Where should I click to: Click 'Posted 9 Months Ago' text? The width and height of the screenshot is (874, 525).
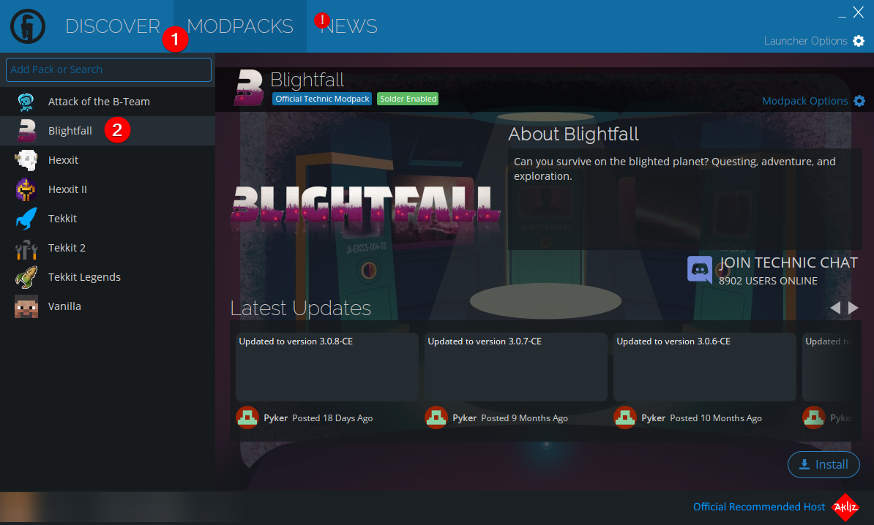(525, 418)
